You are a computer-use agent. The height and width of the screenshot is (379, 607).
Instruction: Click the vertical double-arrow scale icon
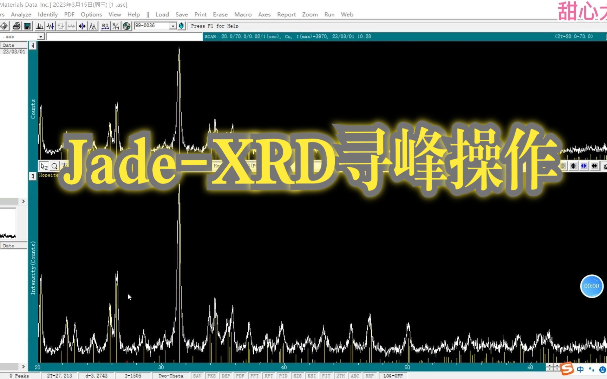click(573, 166)
